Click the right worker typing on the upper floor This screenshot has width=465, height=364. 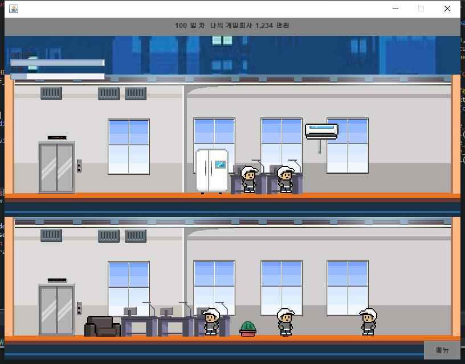pos(285,177)
